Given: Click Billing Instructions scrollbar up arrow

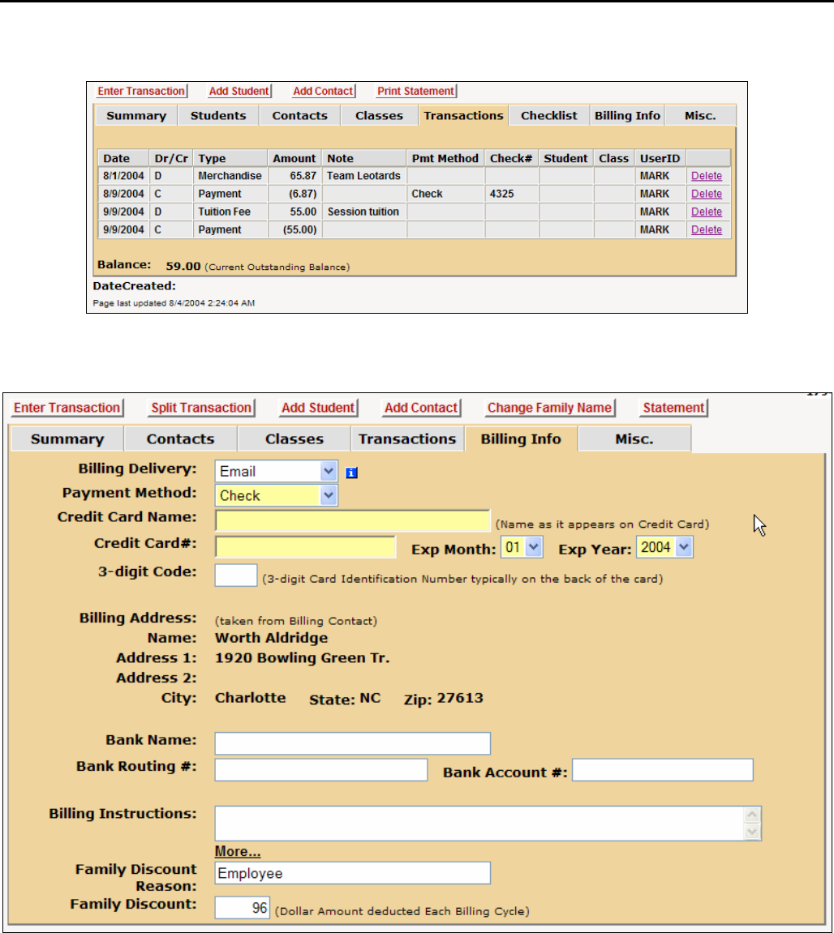Looking at the screenshot, I should (x=752, y=815).
